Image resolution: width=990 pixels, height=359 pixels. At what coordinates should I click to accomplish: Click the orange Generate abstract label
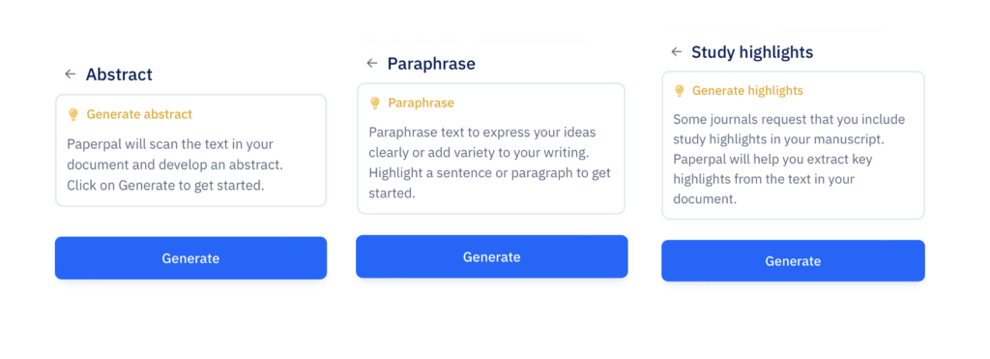pyautogui.click(x=139, y=114)
